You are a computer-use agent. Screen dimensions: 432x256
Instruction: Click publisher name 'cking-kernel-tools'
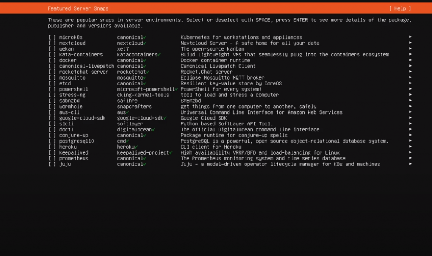tap(143, 95)
